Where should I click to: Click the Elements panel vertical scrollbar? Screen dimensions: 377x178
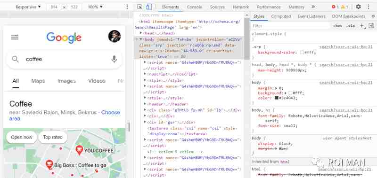click(x=246, y=39)
